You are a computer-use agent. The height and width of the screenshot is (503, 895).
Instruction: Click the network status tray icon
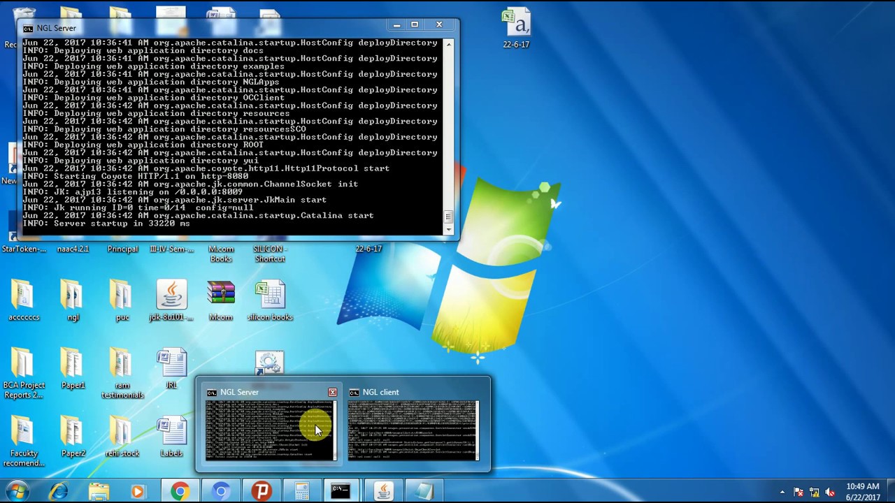click(x=815, y=492)
